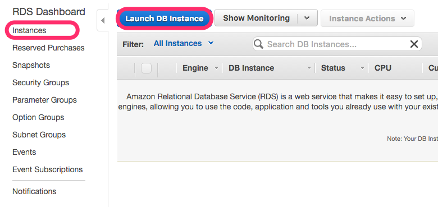The height and width of the screenshot is (207, 438).
Task: Expand the All Instances filter dropdown
Action: pyautogui.click(x=184, y=44)
